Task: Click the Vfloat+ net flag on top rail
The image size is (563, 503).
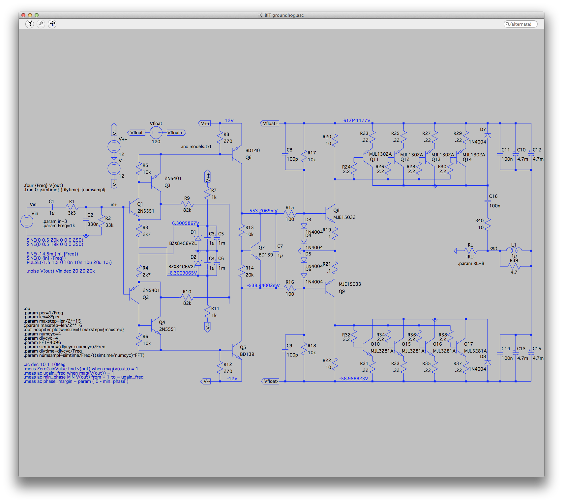Action: pos(270,123)
